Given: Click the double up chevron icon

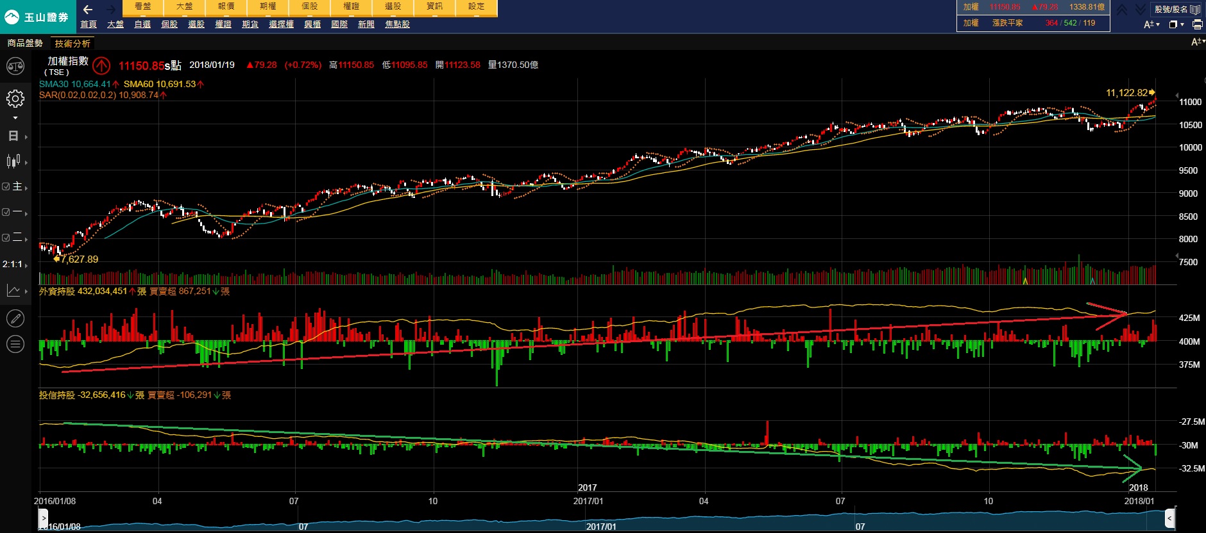Looking at the screenshot, I should pos(1122,10).
